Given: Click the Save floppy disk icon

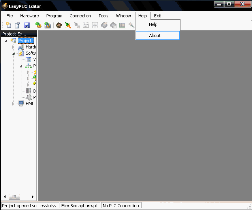Looking at the screenshot, I should point(27,25).
